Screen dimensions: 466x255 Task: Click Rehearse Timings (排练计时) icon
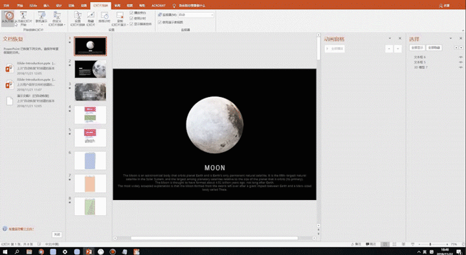click(x=105, y=15)
